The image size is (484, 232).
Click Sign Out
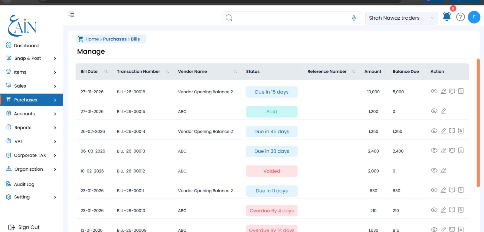point(24,227)
